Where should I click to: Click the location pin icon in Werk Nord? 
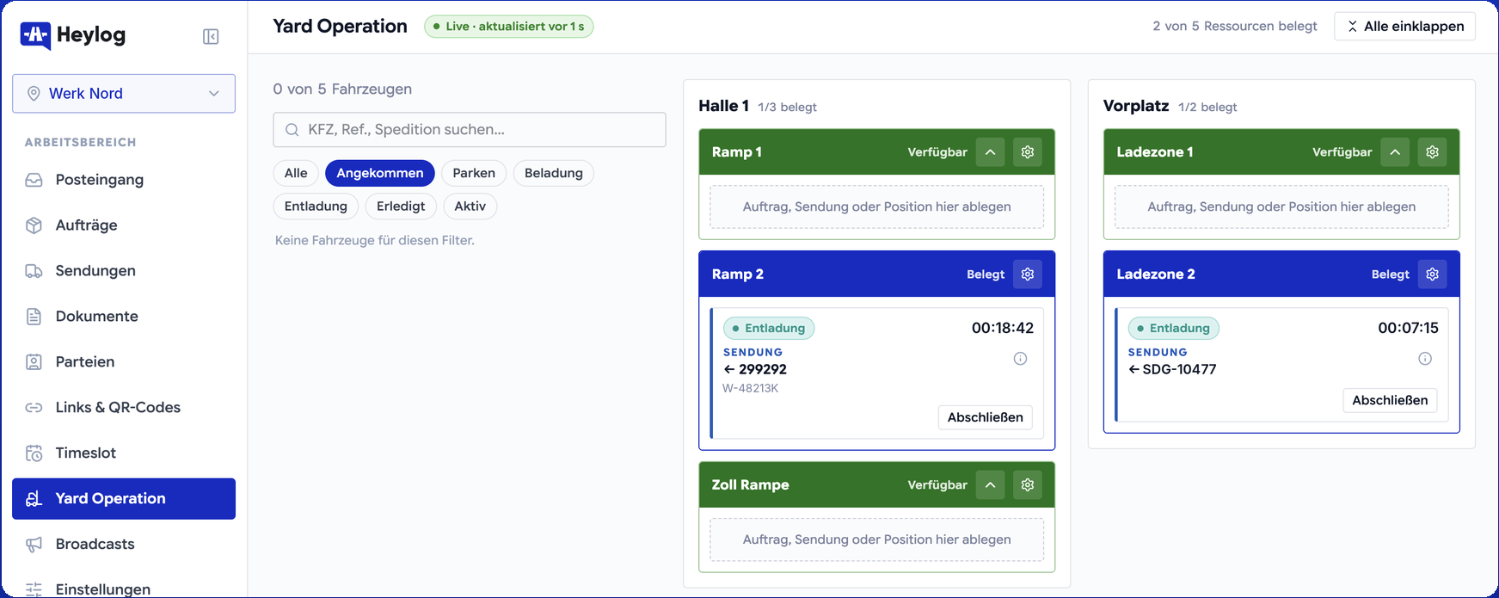click(34, 94)
